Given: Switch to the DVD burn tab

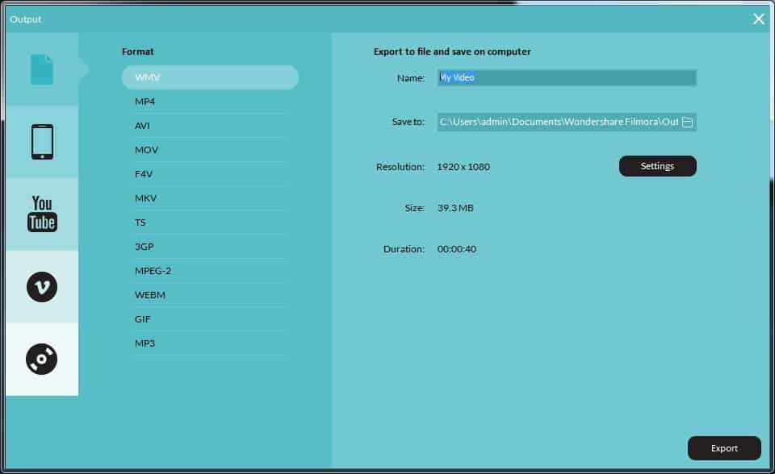Looking at the screenshot, I should pyautogui.click(x=42, y=359).
